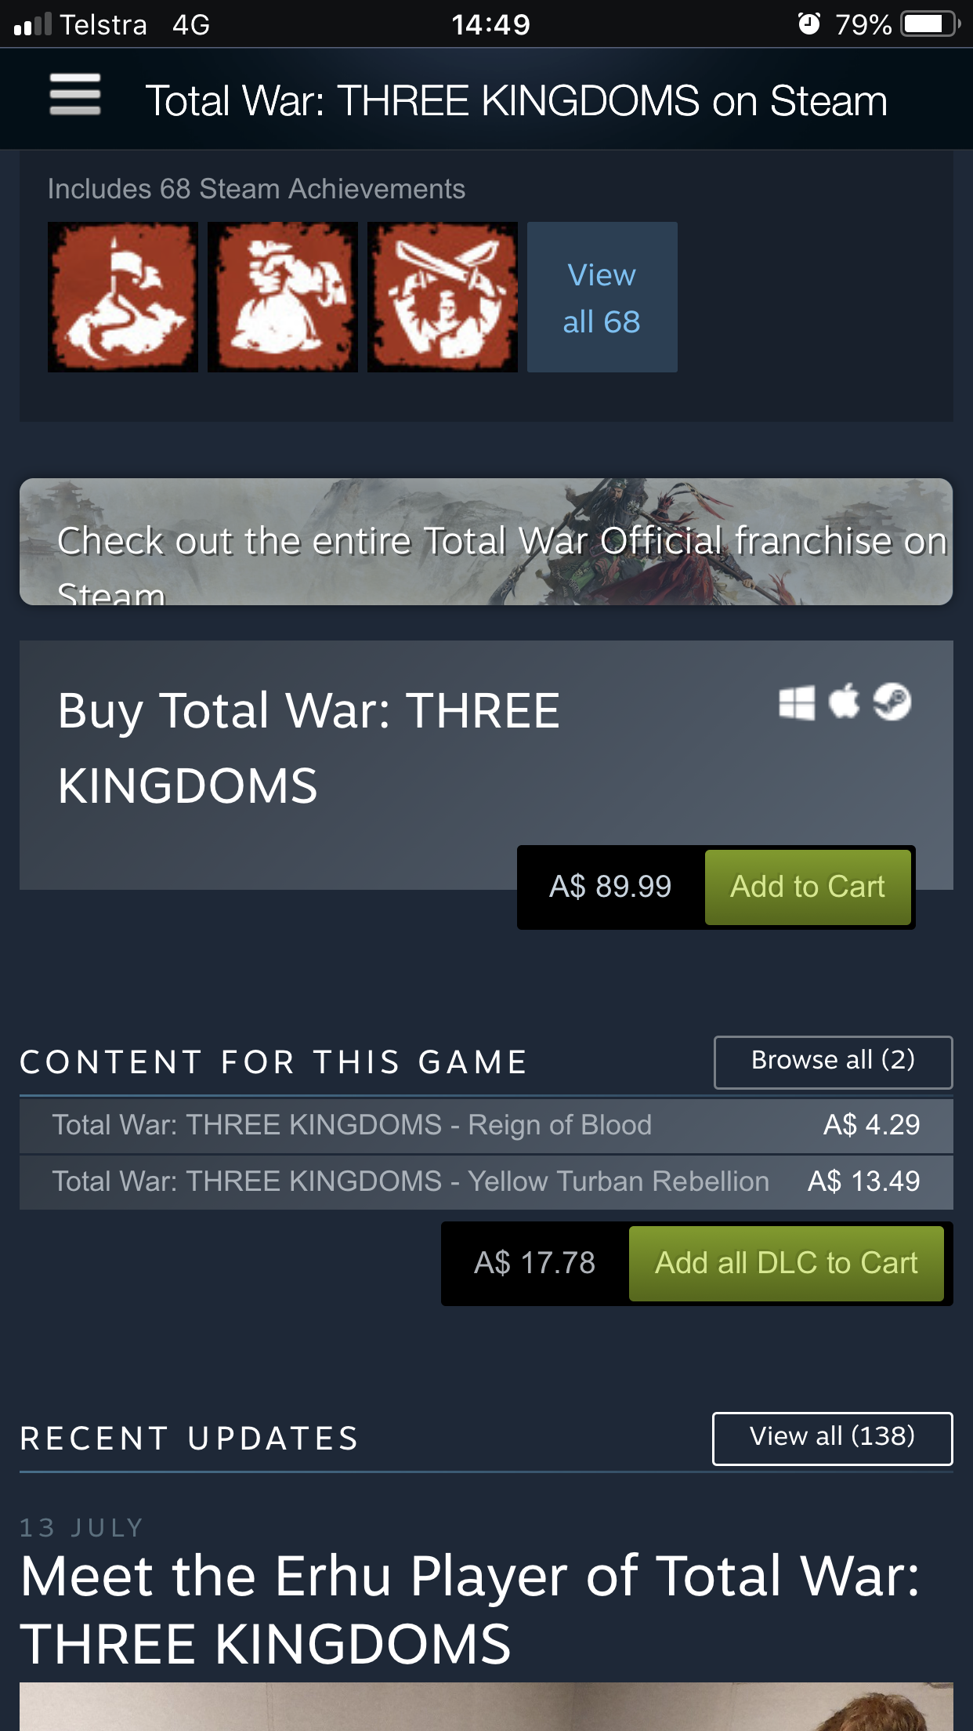Open View all 68 achievements
Screen dimensions: 973x1731
click(x=602, y=298)
